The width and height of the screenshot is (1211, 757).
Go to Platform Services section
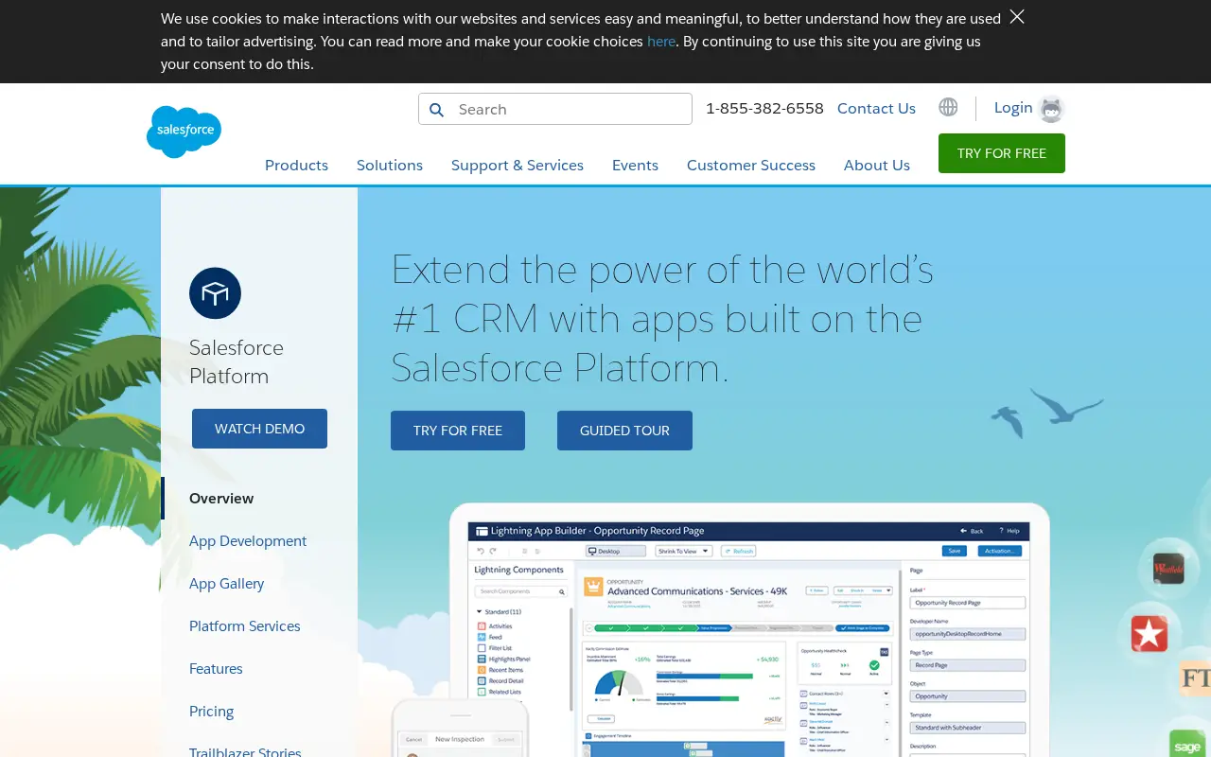pos(245,626)
